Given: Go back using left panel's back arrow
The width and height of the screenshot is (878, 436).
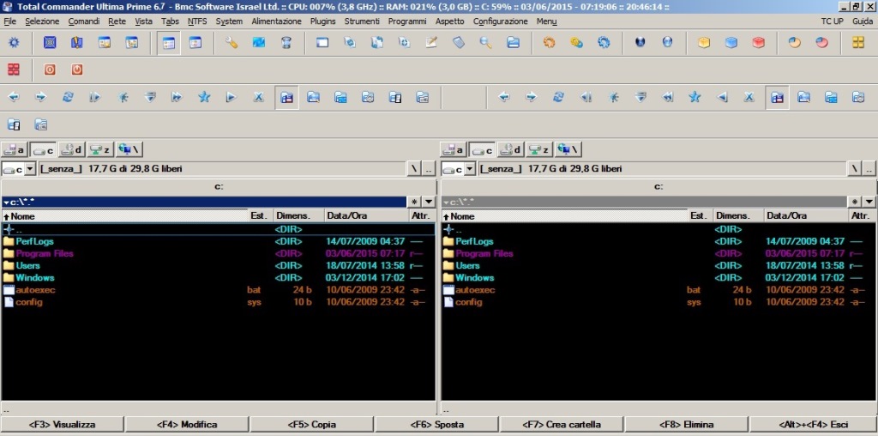Looking at the screenshot, I should [x=14, y=97].
